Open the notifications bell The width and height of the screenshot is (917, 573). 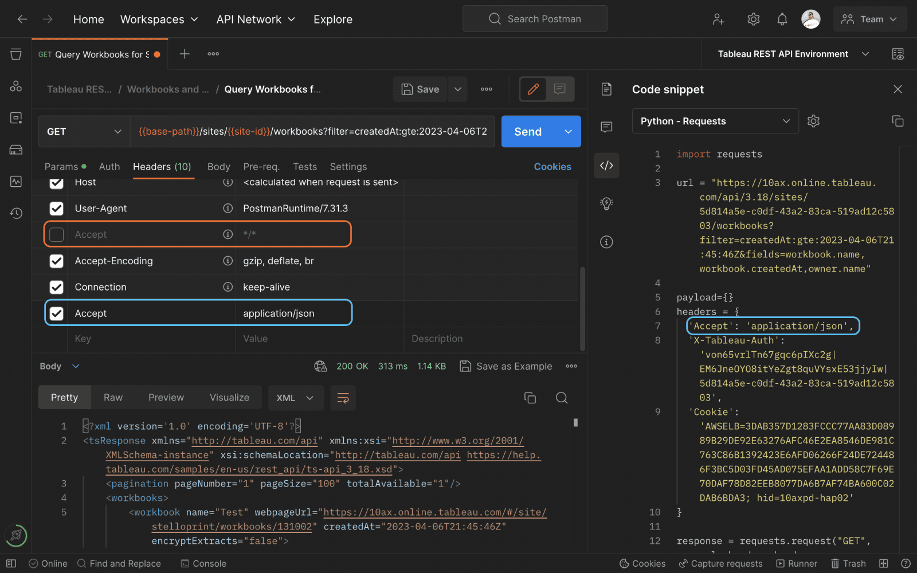(782, 19)
